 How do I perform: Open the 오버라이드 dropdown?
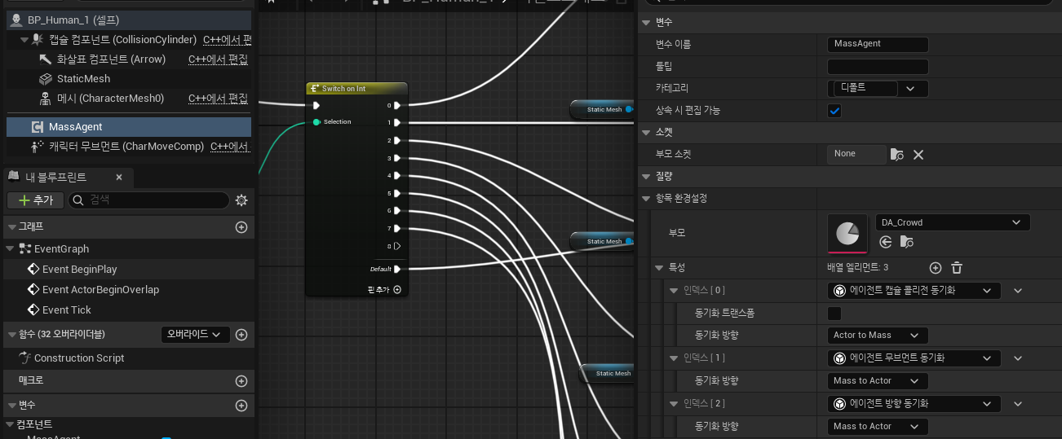coord(196,334)
